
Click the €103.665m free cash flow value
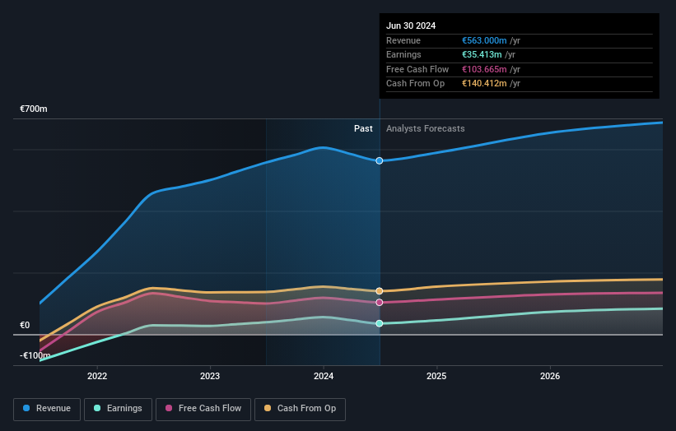(x=484, y=69)
